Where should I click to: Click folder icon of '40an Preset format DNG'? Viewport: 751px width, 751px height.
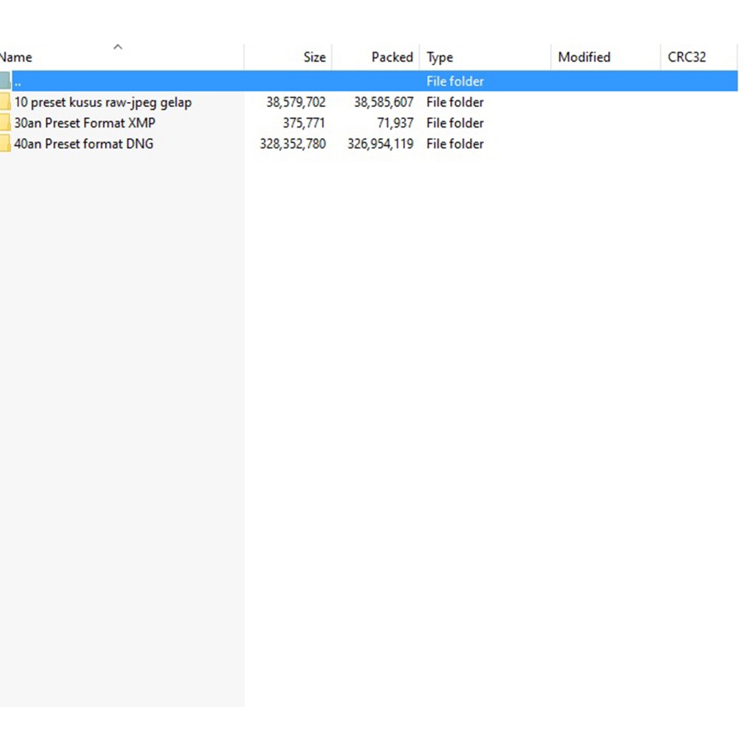tap(5, 144)
